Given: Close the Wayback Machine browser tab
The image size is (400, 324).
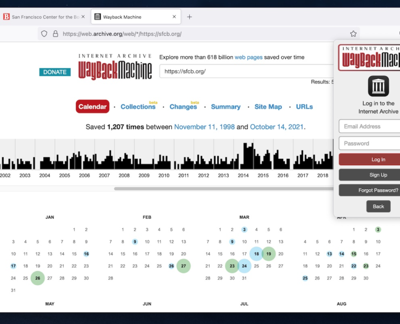Looking at the screenshot, I should click(x=174, y=17).
